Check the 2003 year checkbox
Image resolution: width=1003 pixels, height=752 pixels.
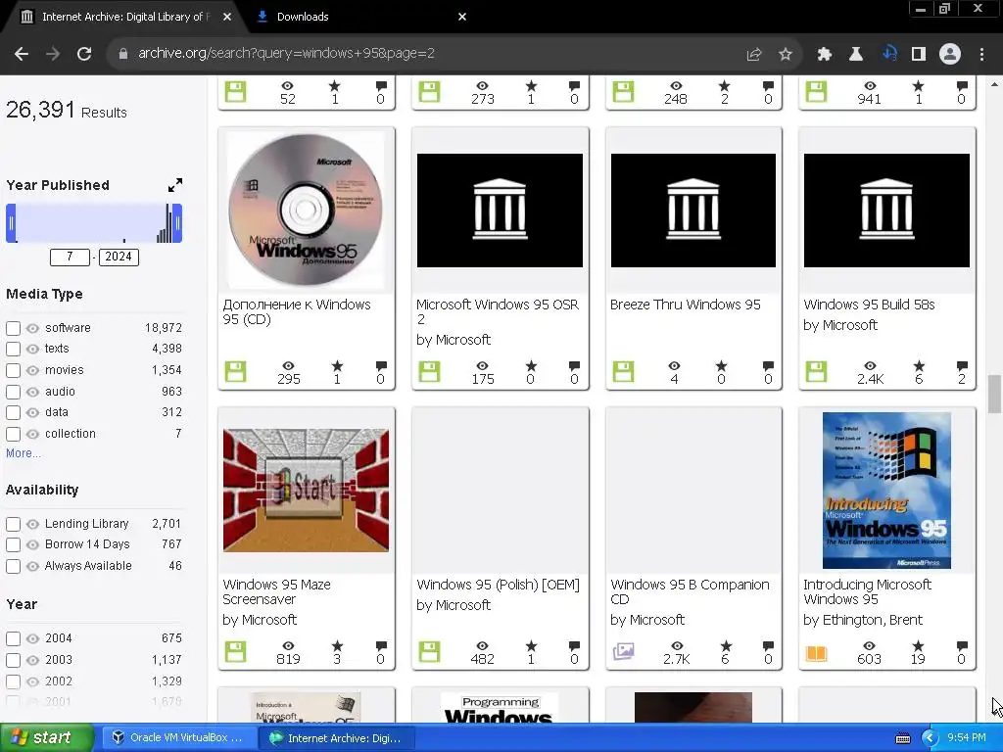coord(13,661)
